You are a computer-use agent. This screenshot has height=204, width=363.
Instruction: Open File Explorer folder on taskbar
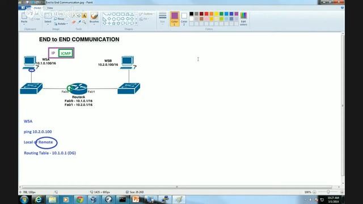52,199
